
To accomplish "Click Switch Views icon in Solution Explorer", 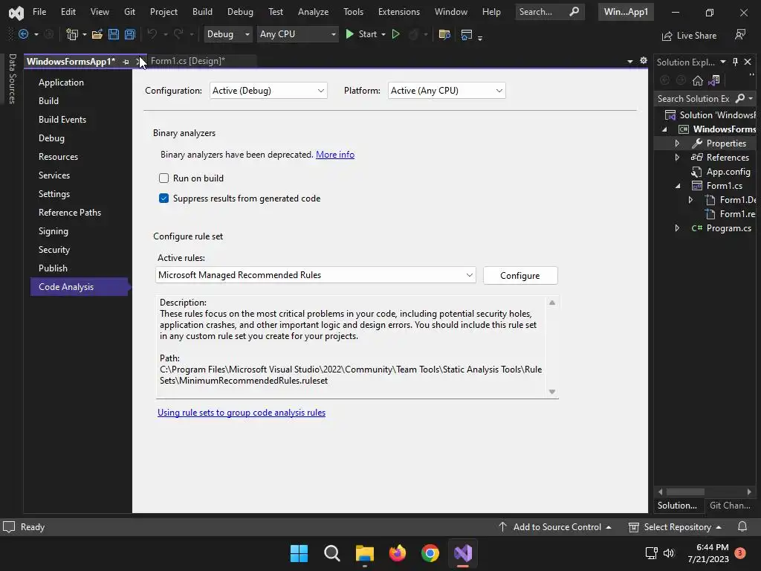I will pyautogui.click(x=714, y=80).
